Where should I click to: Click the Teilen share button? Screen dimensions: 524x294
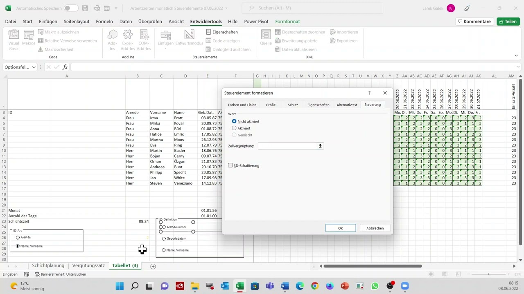point(508,22)
